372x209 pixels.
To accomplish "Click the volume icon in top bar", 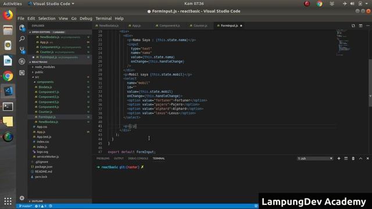I will point(352,3).
